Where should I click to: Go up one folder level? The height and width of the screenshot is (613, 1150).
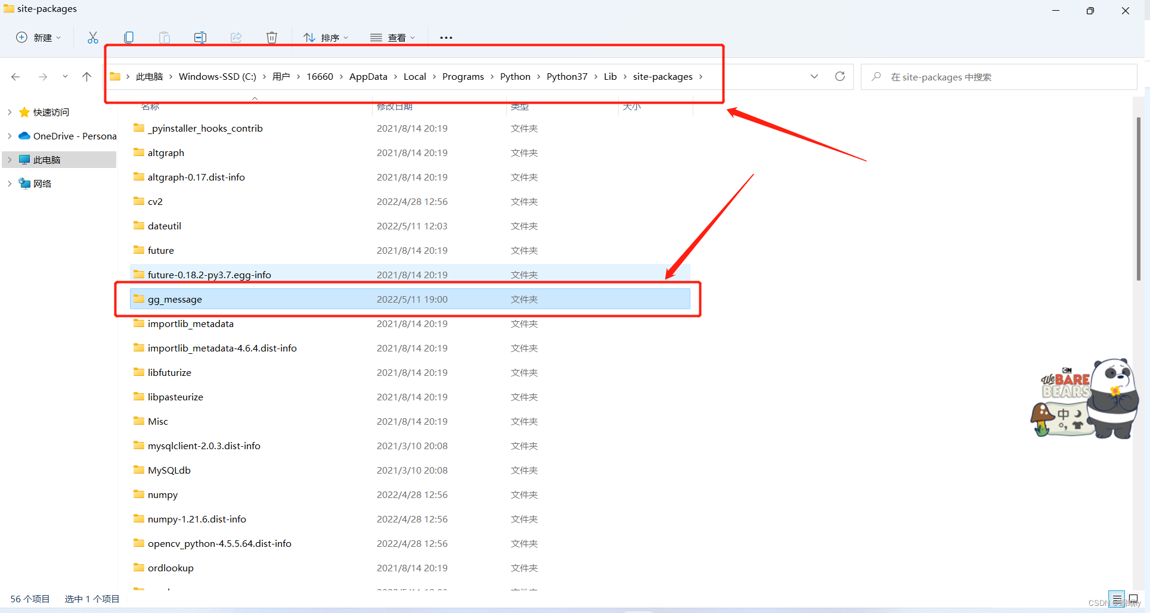[x=87, y=76]
